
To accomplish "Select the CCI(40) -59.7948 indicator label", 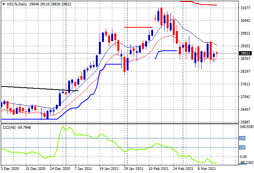I will pyautogui.click(x=17, y=128).
